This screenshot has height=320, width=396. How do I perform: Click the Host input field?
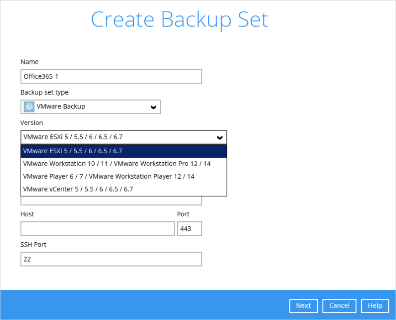[97, 229]
